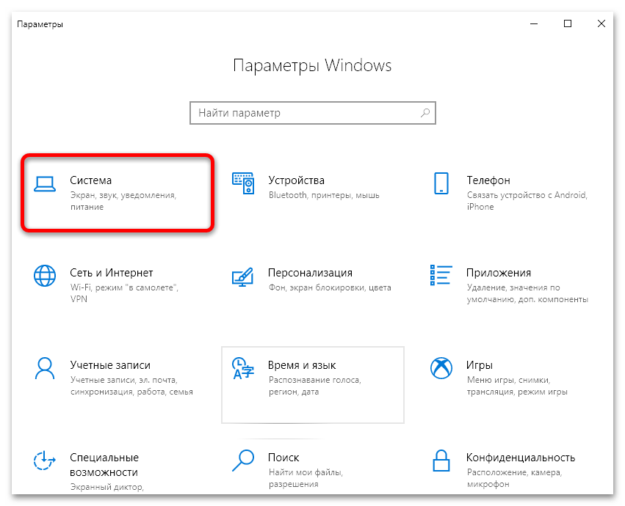Choose the Персонализация category title
Viewport: 625px width, 506px height.
[310, 273]
